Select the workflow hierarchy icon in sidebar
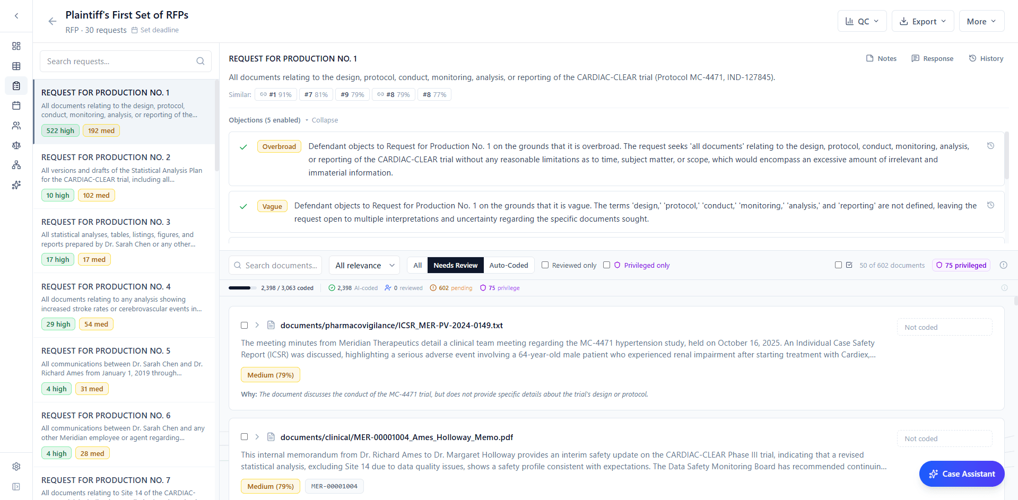Image resolution: width=1018 pixels, height=500 pixels. point(16,165)
